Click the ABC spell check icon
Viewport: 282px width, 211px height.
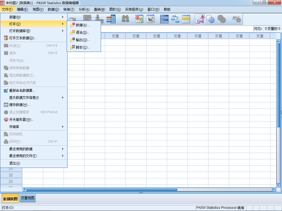[236, 19]
